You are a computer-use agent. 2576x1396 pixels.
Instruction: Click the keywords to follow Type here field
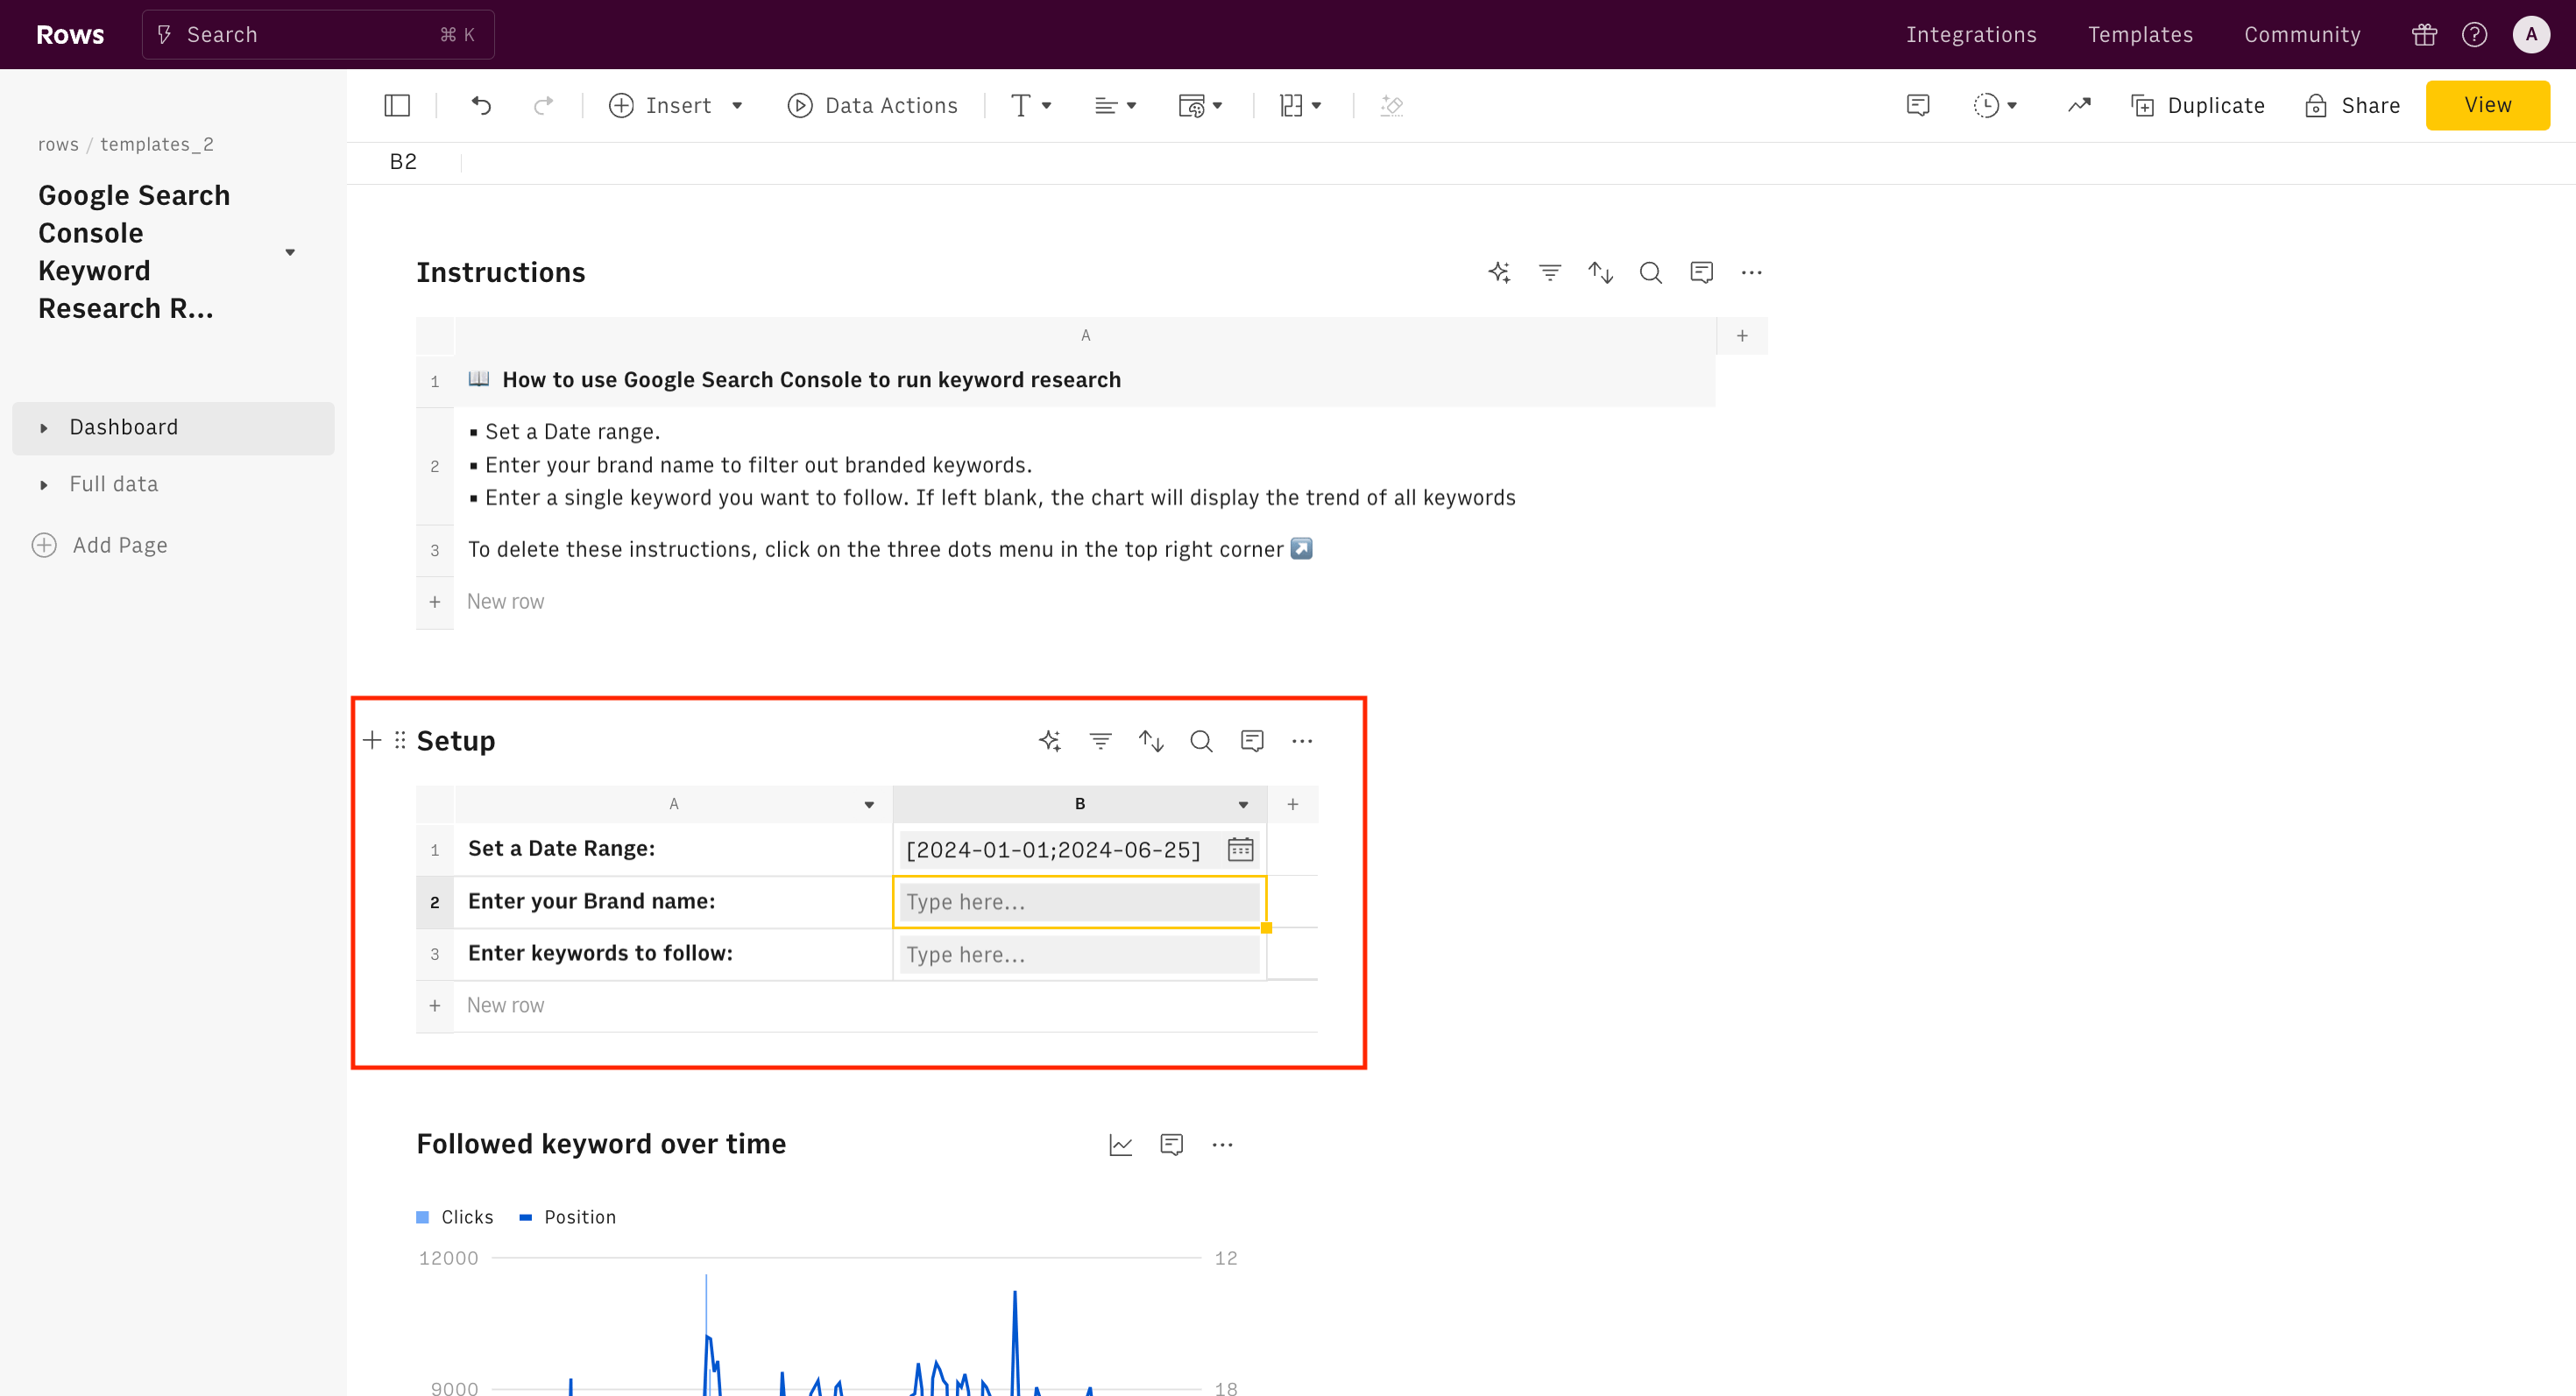tap(1079, 955)
